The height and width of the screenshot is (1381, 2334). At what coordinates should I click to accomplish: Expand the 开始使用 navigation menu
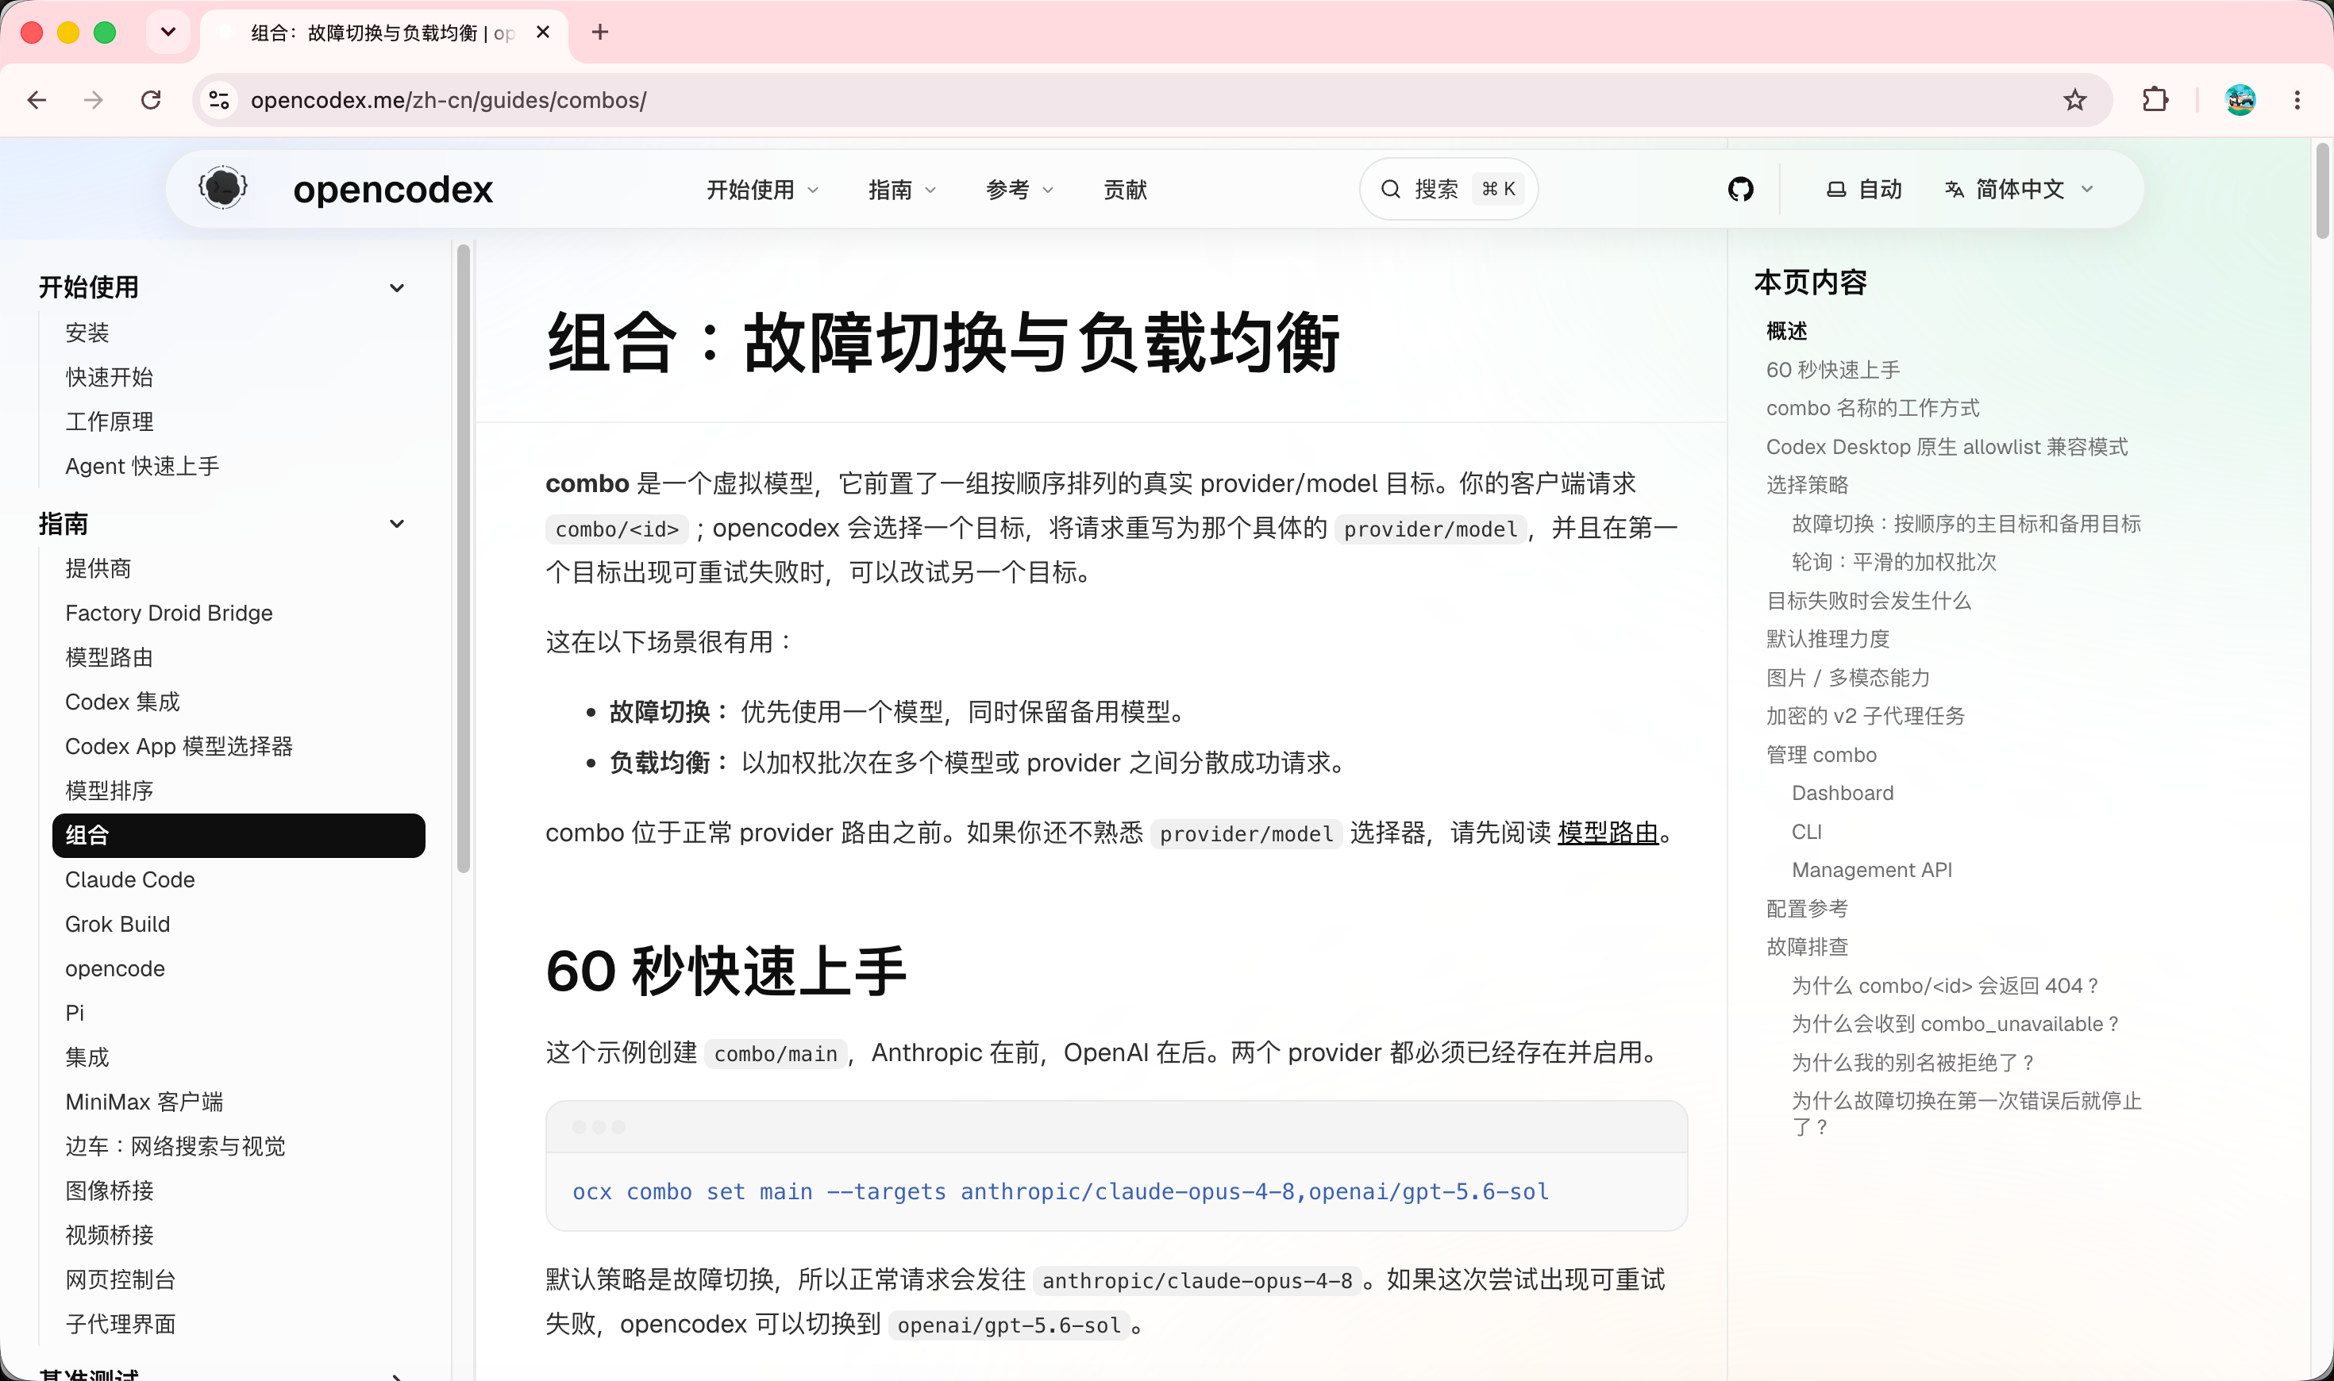click(762, 190)
